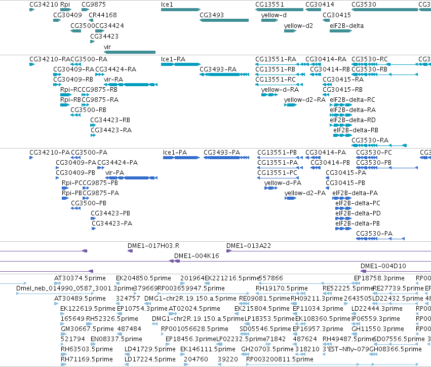
Task: Click the CG30409-RB transcript label
Action: [73, 80]
